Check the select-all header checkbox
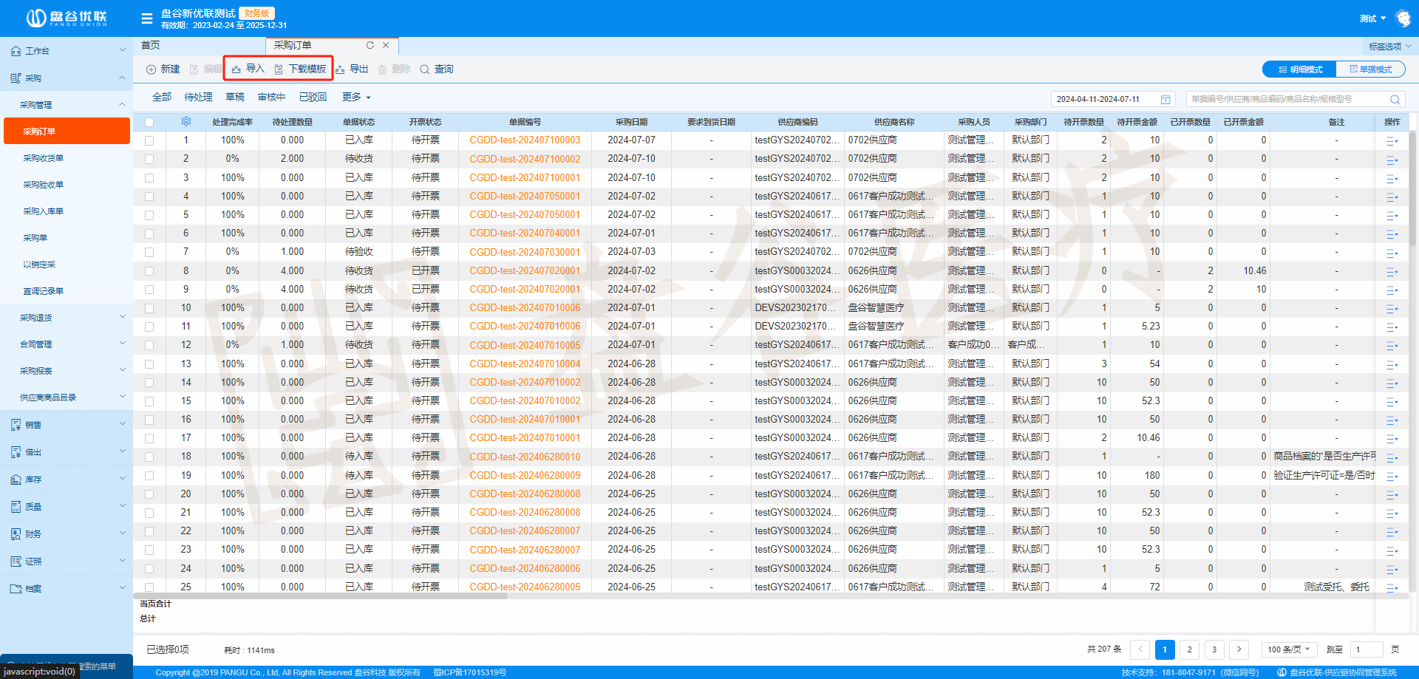1419x679 pixels. (149, 122)
